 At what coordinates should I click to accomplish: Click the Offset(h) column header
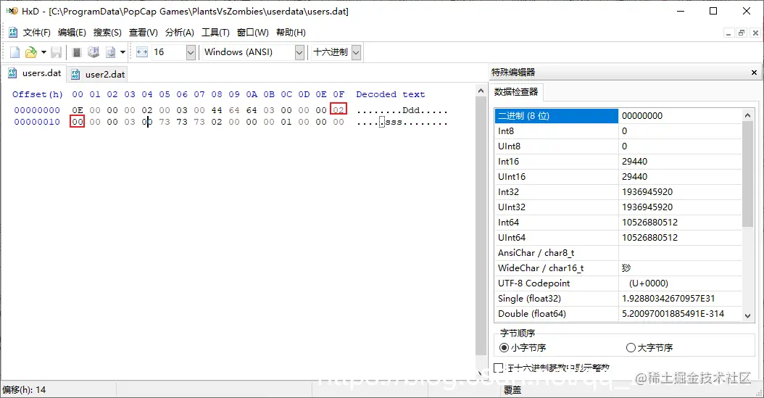point(38,94)
